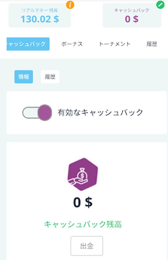168x260 pixels.
Task: Click the リアルマネー残高 card label
Action: [x=40, y=10]
